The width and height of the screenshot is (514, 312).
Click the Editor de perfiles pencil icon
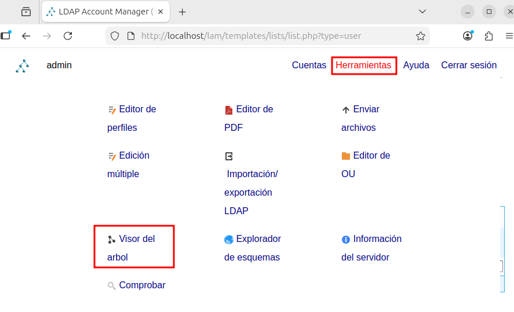tap(112, 110)
